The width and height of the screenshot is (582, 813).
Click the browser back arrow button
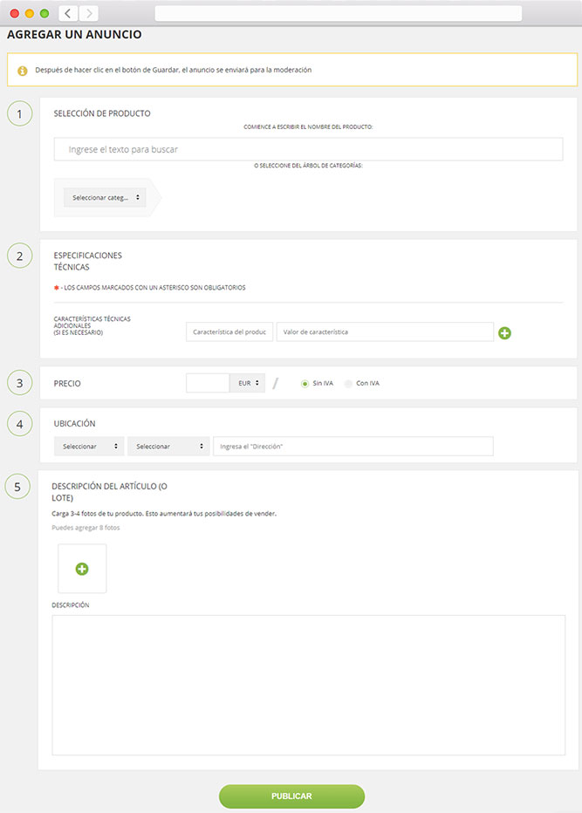(69, 13)
